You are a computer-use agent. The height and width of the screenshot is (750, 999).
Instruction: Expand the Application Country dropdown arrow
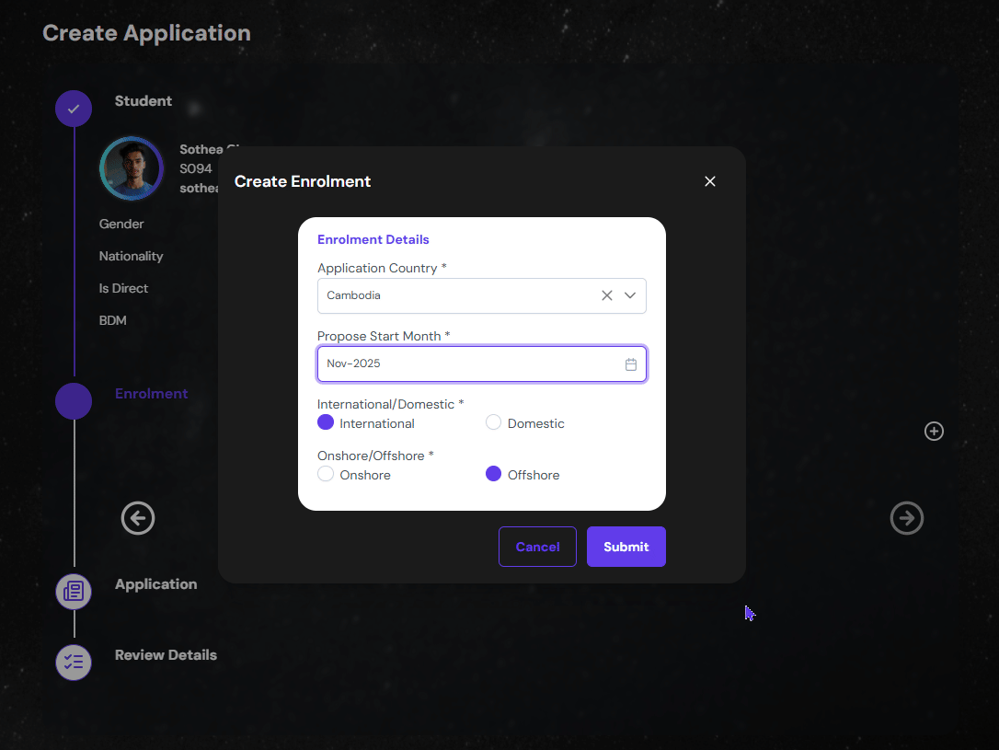[630, 295]
